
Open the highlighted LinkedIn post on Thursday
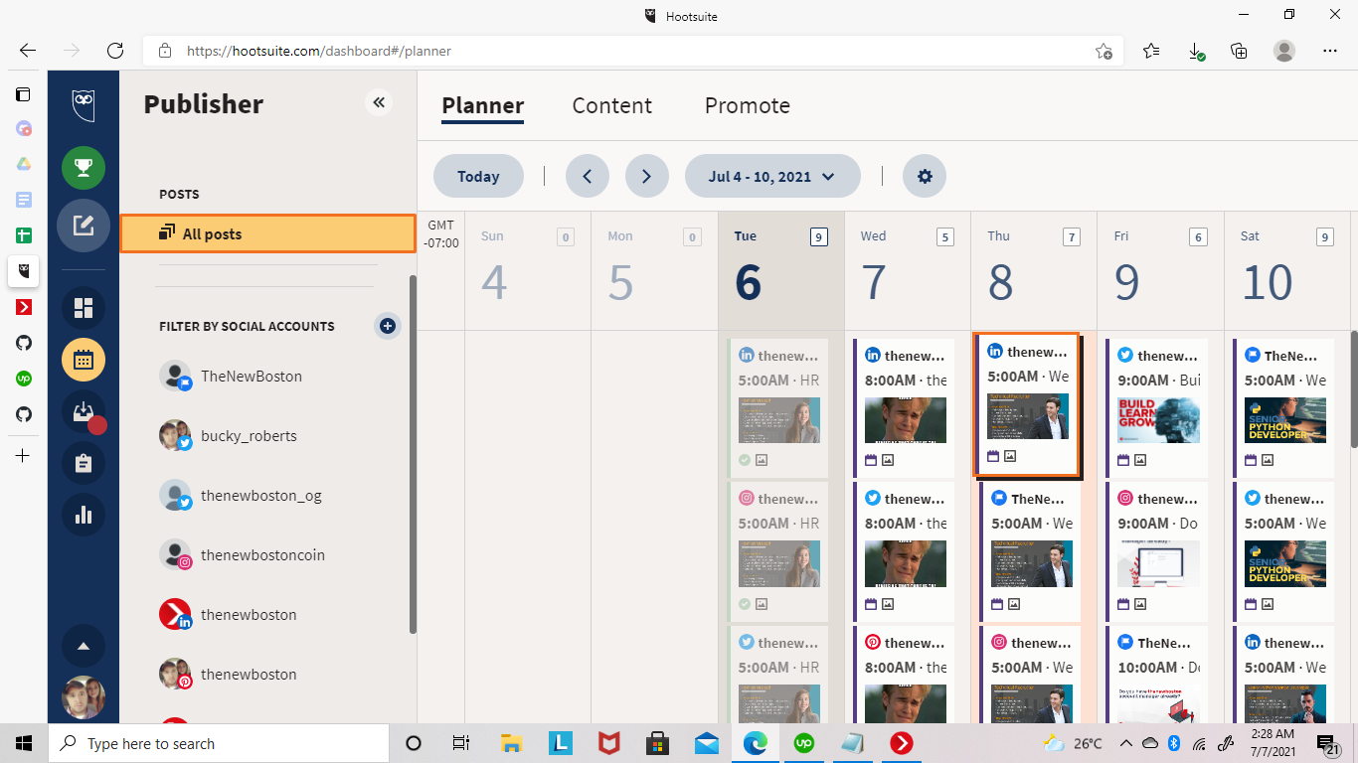point(1030,407)
